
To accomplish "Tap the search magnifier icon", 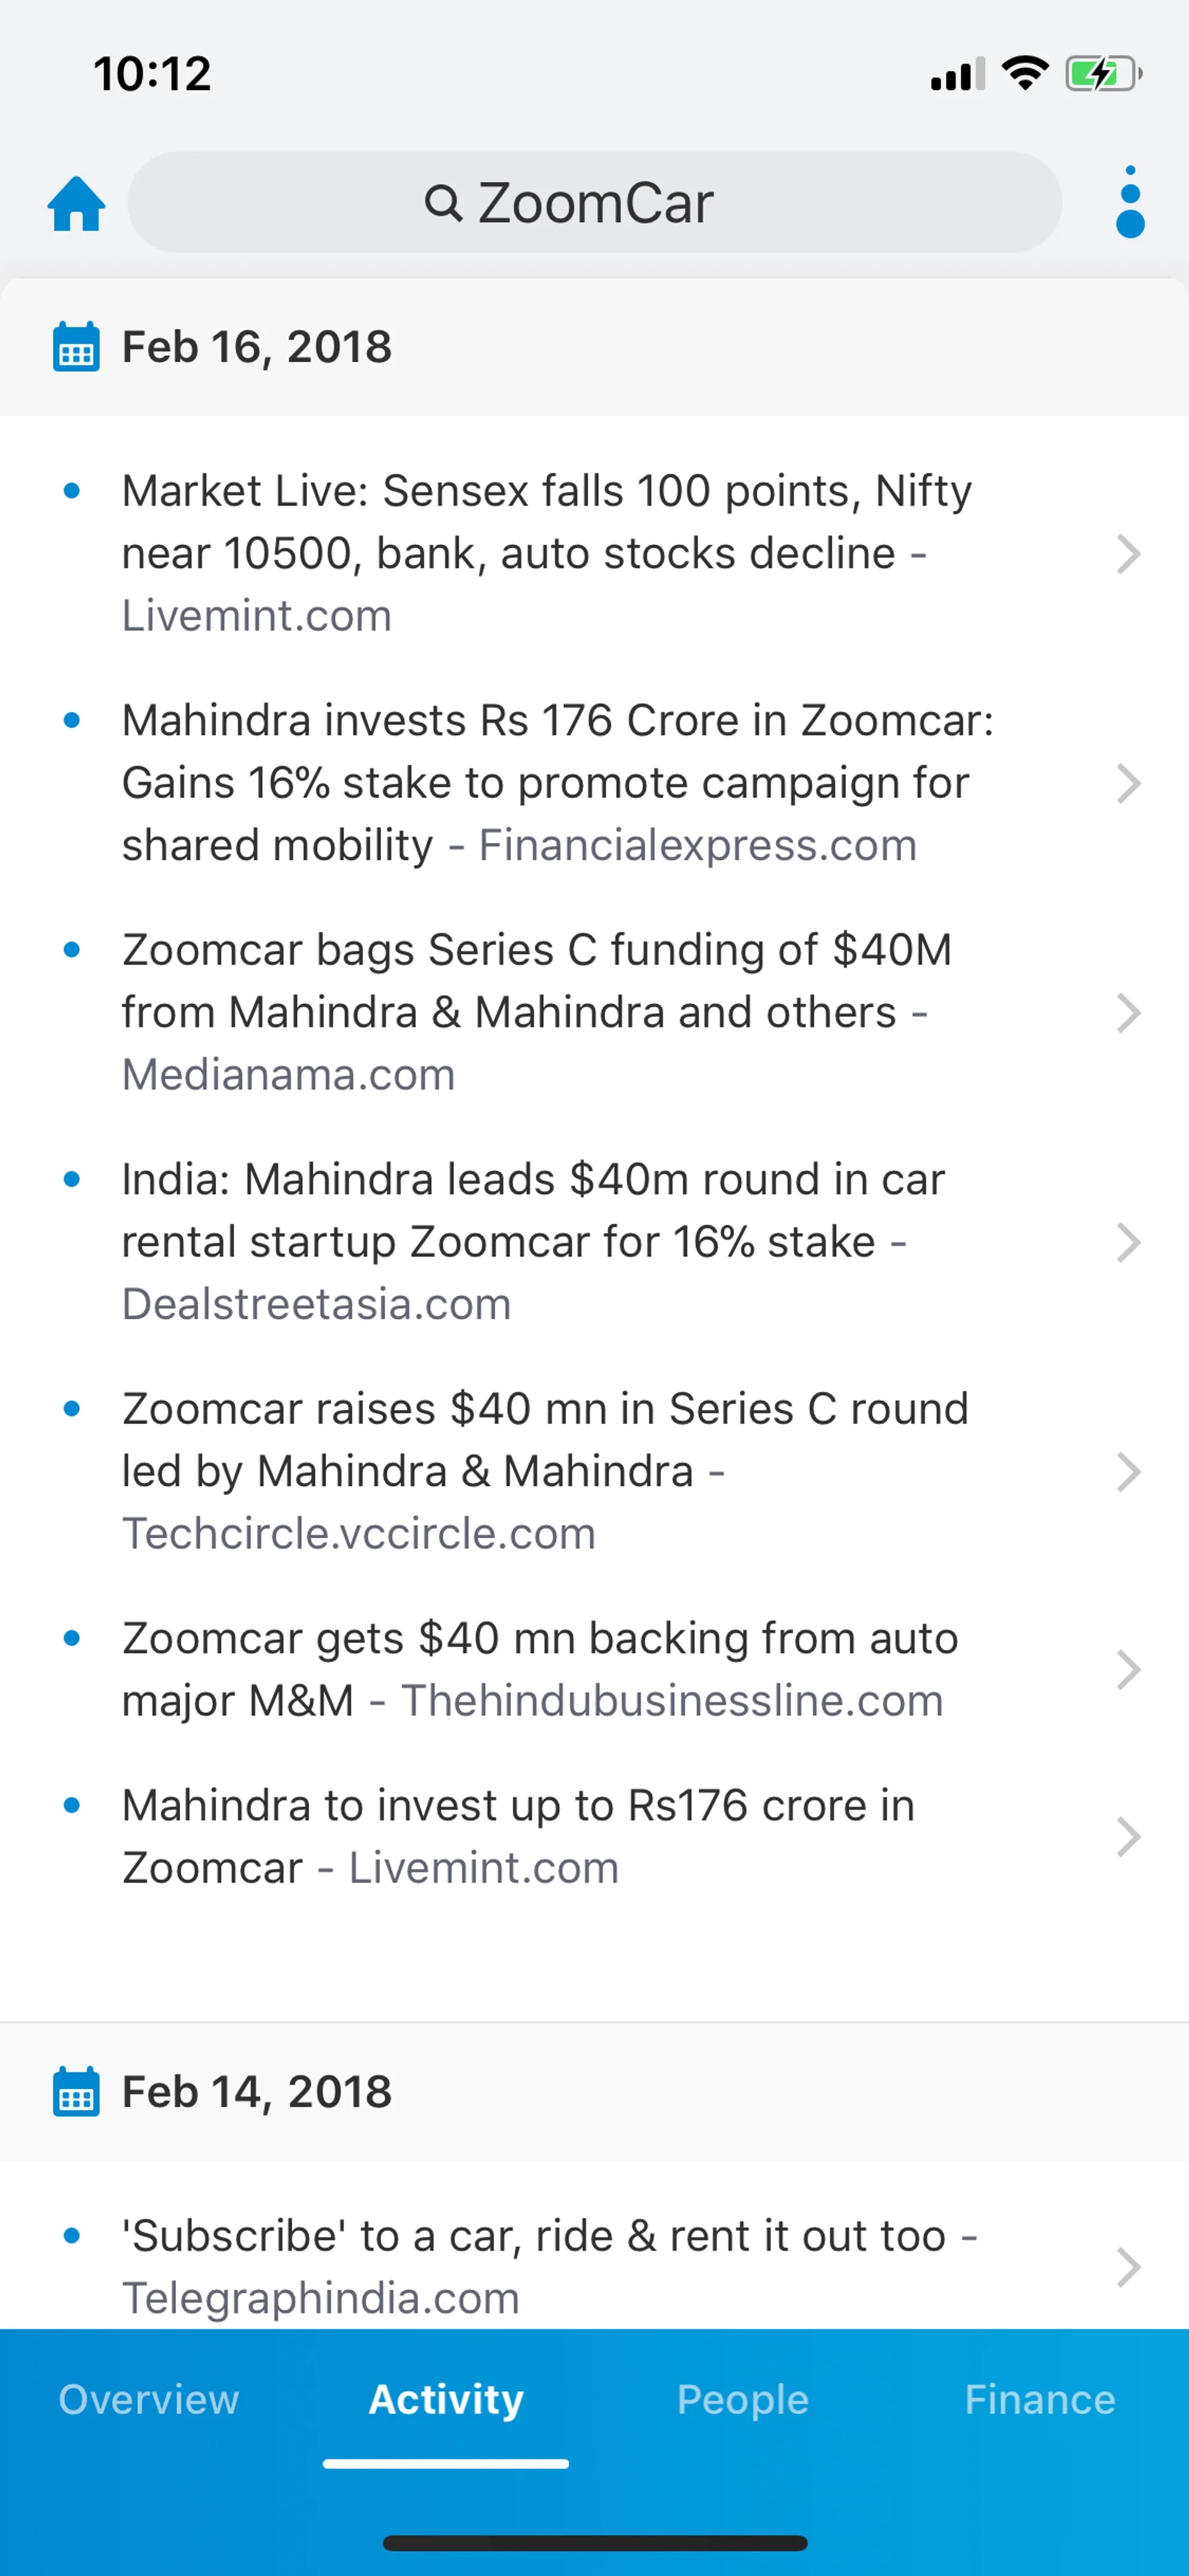I will [443, 203].
